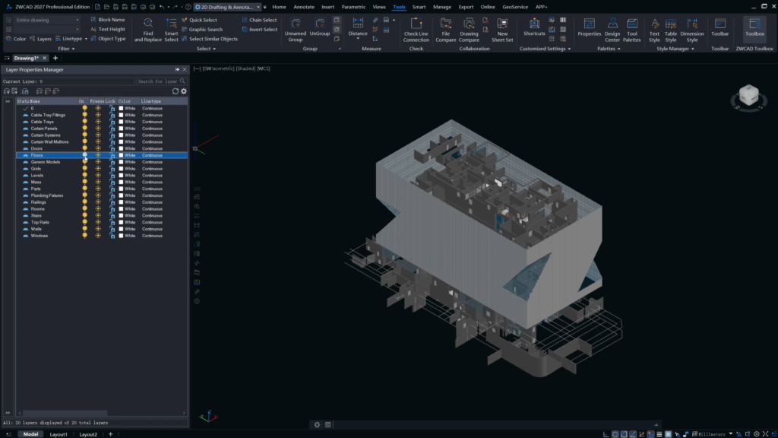Open the Find and Replace tool
The image size is (778, 438).
pos(148,30)
